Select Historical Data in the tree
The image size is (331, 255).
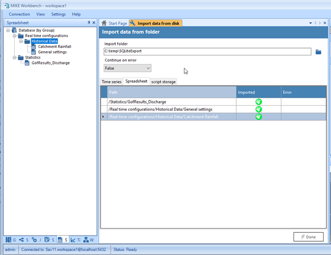tap(44, 41)
